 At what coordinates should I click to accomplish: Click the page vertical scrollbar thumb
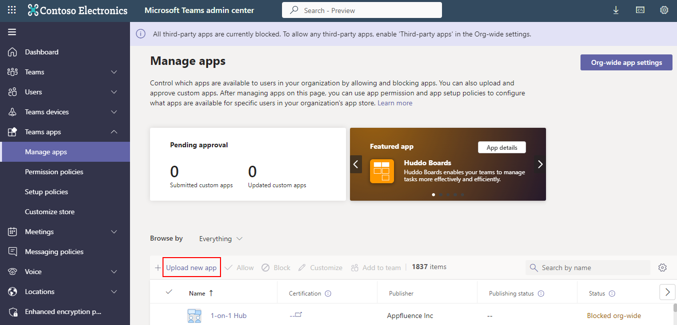tap(674, 307)
